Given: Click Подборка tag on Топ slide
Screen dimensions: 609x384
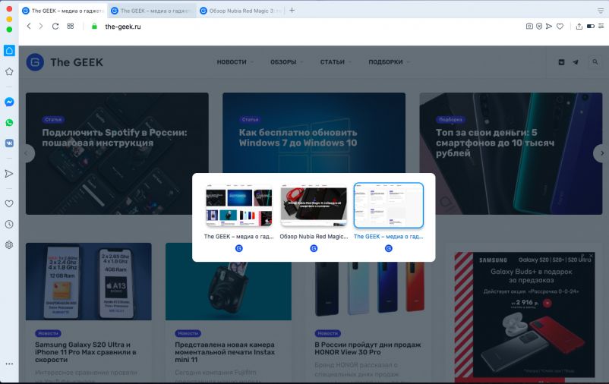Looking at the screenshot, I should pyautogui.click(x=450, y=120).
